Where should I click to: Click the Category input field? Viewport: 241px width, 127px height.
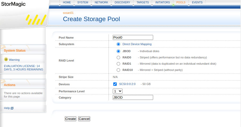pos(133,97)
